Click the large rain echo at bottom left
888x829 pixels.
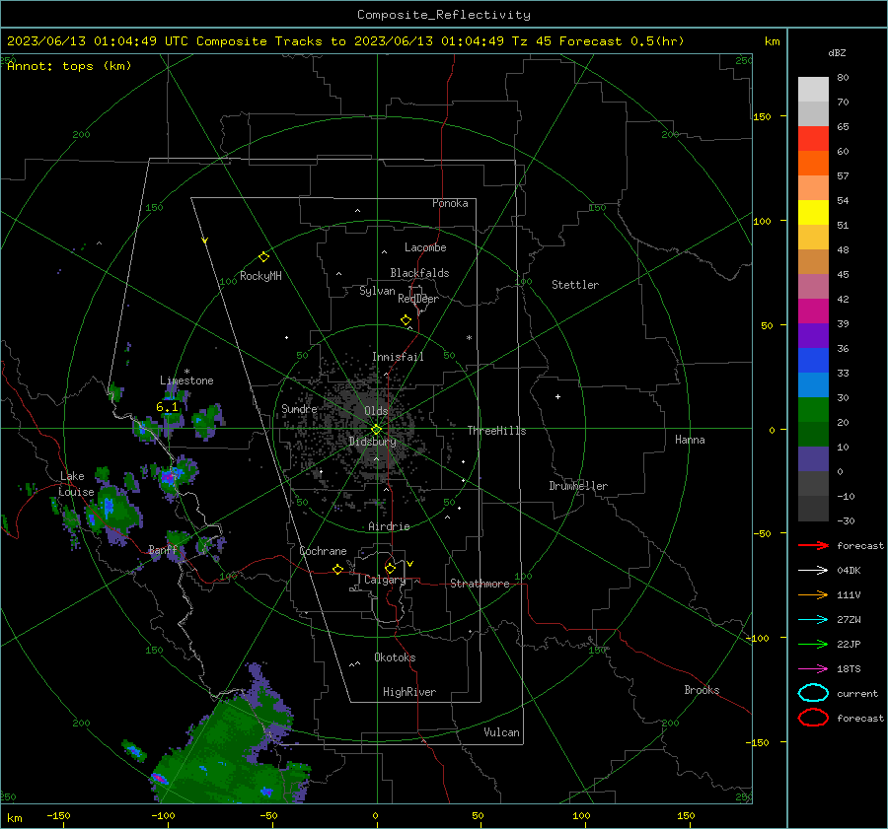pyautogui.click(x=227, y=753)
